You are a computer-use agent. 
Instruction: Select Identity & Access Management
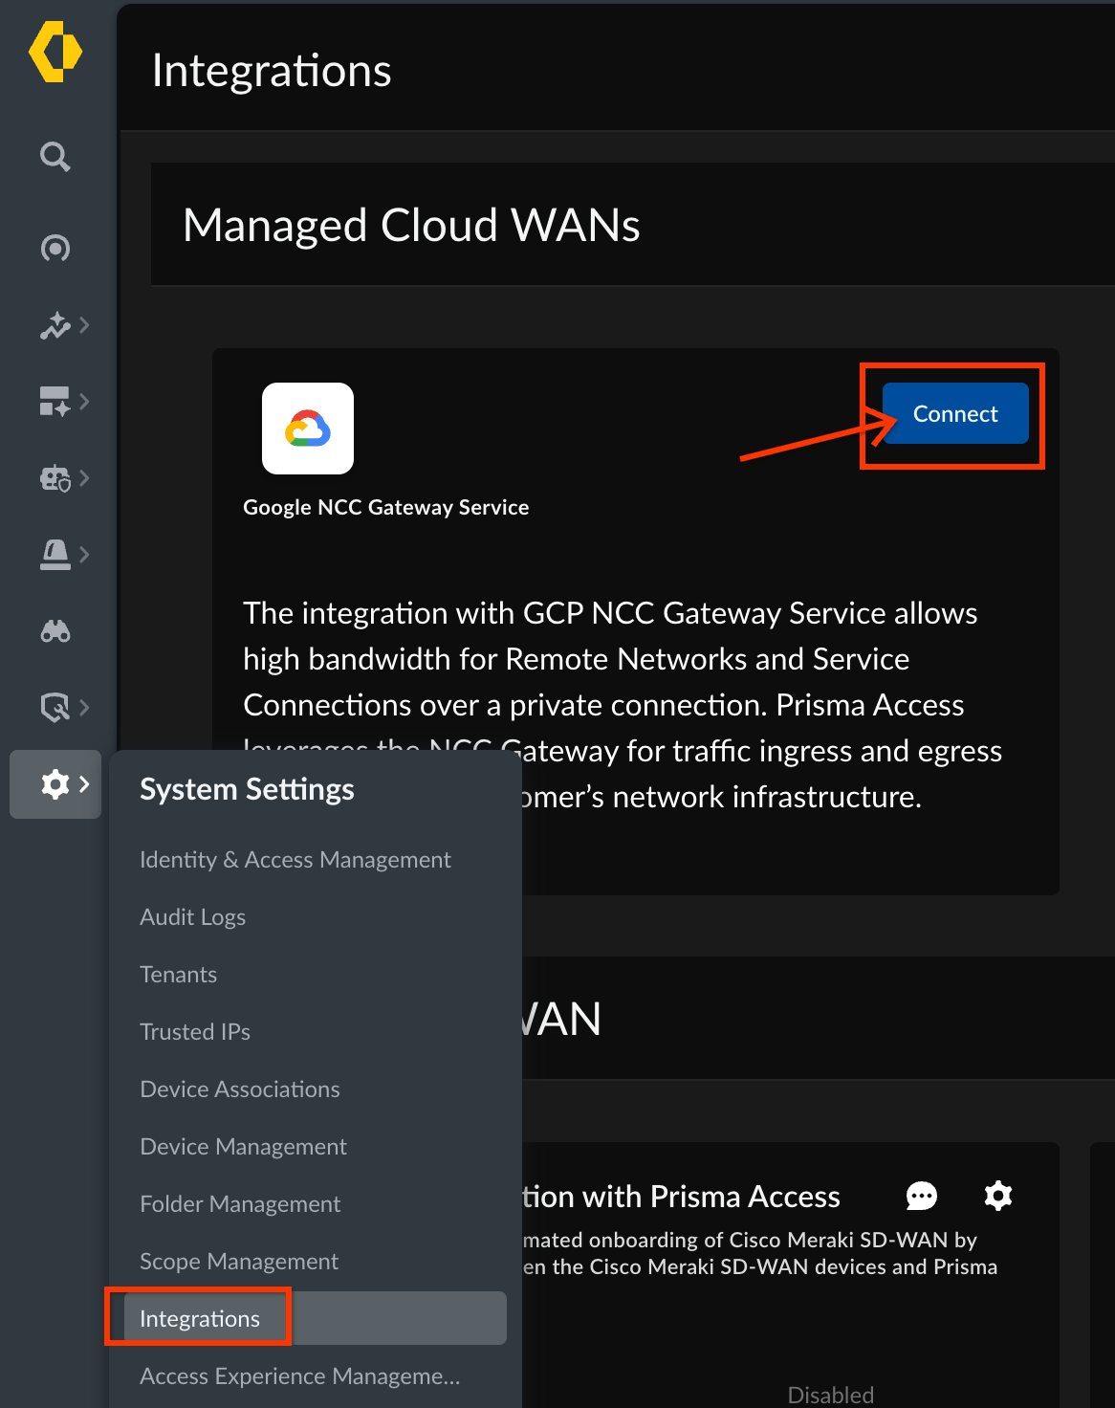coord(295,860)
